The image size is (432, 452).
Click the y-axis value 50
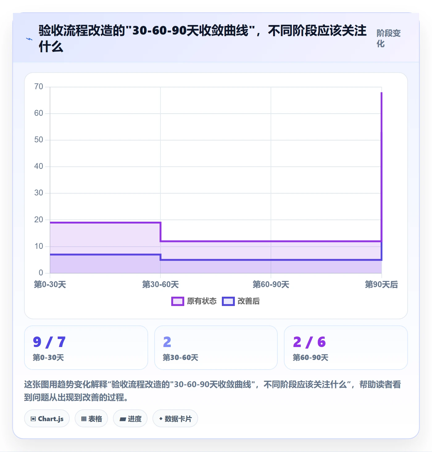coord(39,140)
